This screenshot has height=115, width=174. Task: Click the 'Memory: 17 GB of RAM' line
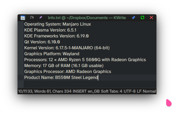(x=64, y=66)
